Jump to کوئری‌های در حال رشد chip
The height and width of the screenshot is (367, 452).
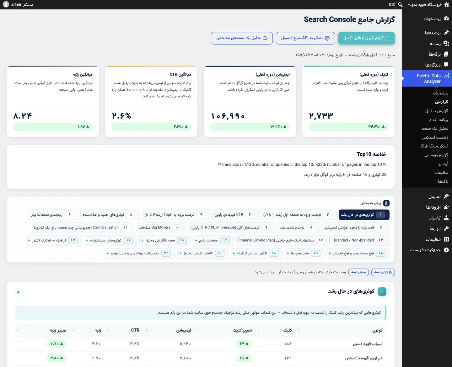[364, 215]
